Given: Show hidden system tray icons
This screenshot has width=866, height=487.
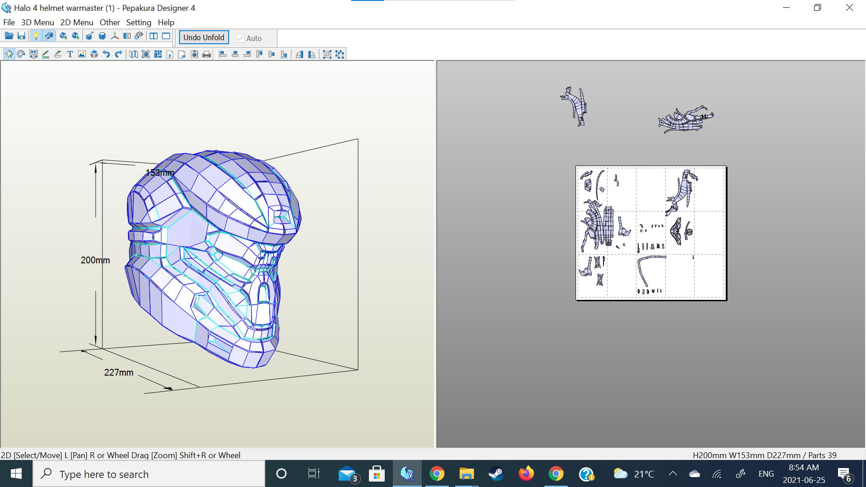Looking at the screenshot, I should pos(673,474).
